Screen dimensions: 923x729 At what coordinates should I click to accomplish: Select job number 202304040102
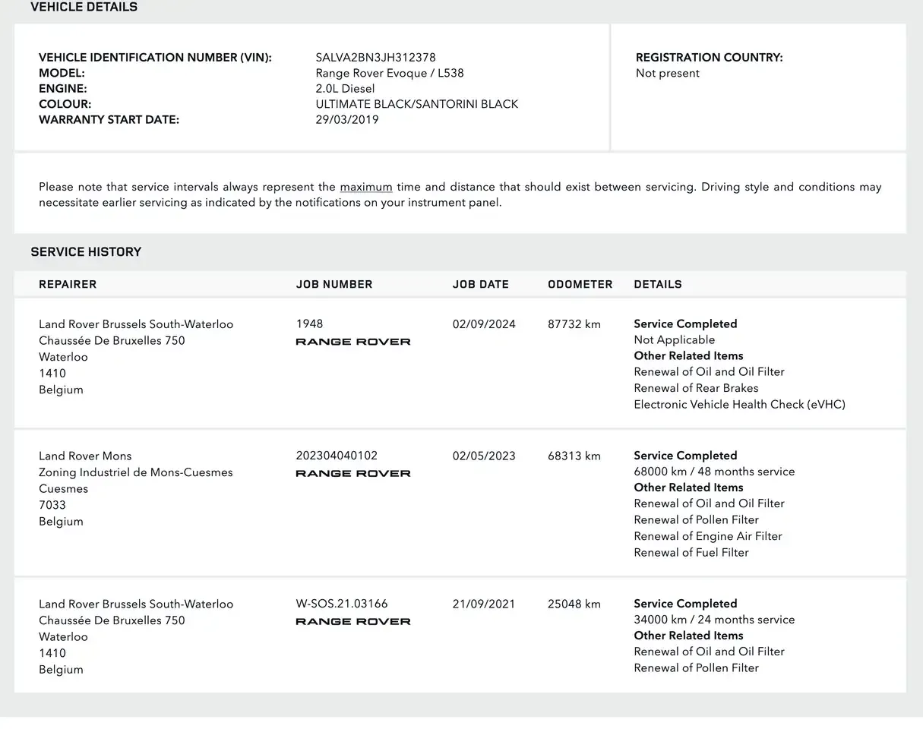tap(337, 456)
